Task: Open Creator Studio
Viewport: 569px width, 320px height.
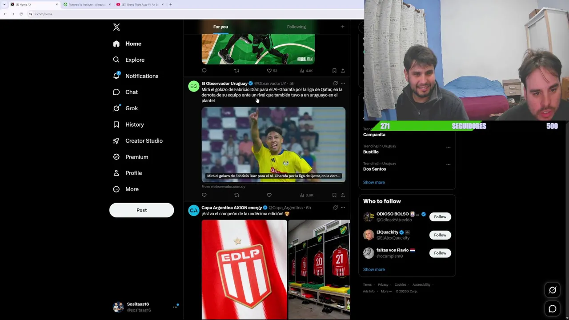Action: [x=137, y=141]
